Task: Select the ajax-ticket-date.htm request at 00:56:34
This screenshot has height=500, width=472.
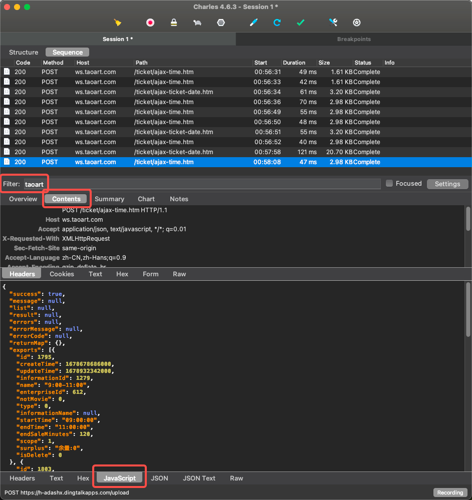Action: [236, 92]
